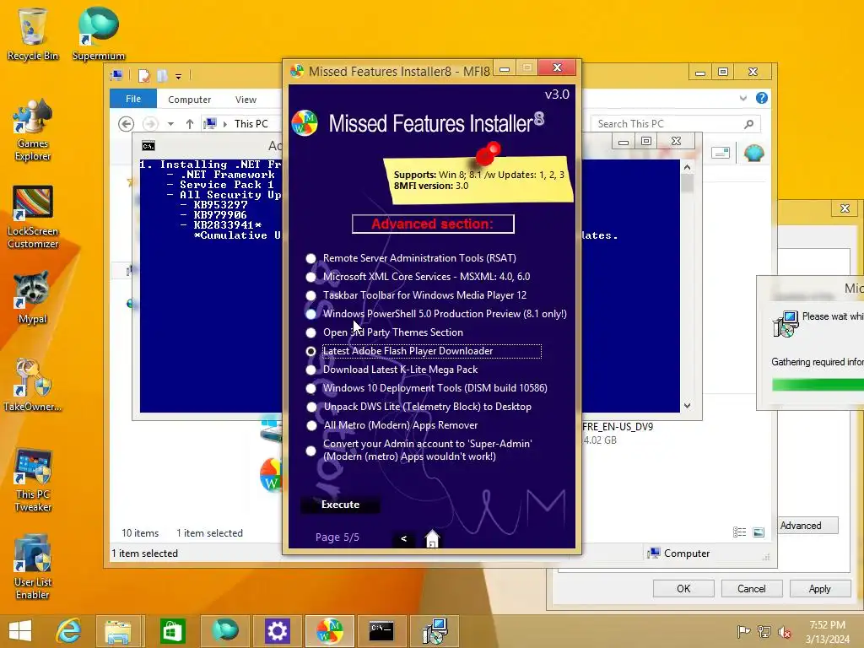Open Explorer help question mark icon
Viewport: 864px width, 648px height.
coord(762,98)
